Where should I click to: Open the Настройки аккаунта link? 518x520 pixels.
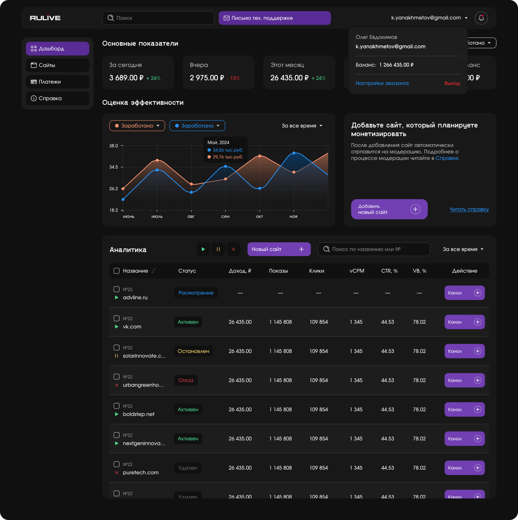click(x=382, y=83)
